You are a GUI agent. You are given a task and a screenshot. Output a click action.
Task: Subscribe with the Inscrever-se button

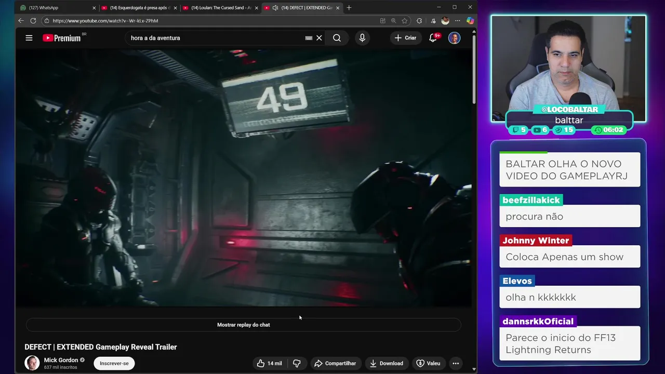(x=114, y=363)
